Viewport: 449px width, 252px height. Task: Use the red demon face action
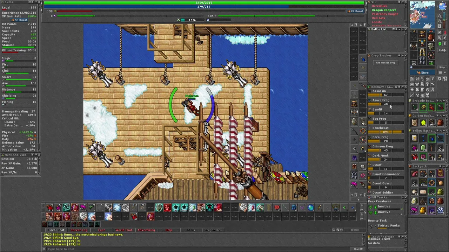167,207
